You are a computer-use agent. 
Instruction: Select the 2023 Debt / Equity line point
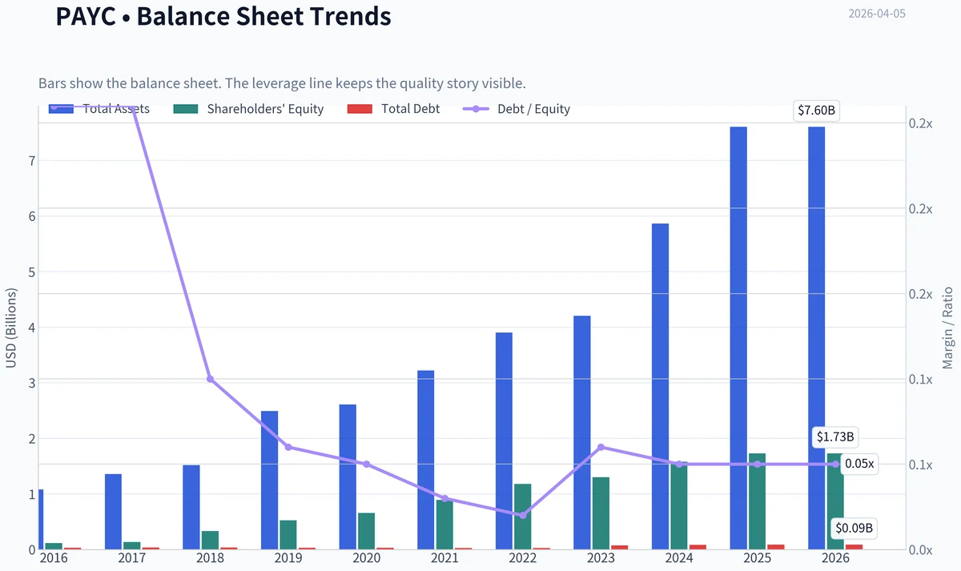pos(601,447)
